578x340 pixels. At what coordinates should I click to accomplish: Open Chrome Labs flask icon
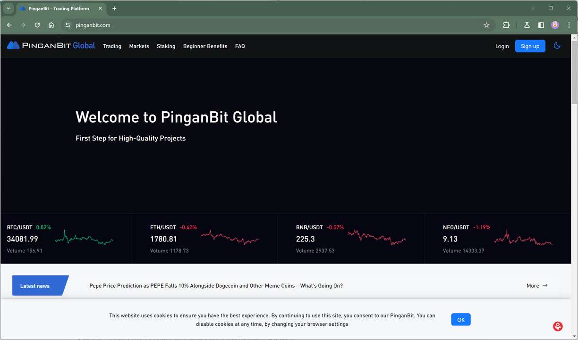click(527, 25)
